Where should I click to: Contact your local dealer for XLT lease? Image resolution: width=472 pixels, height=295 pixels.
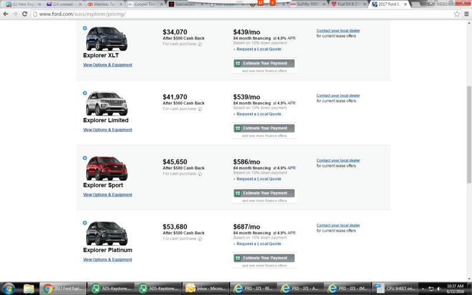pos(338,31)
